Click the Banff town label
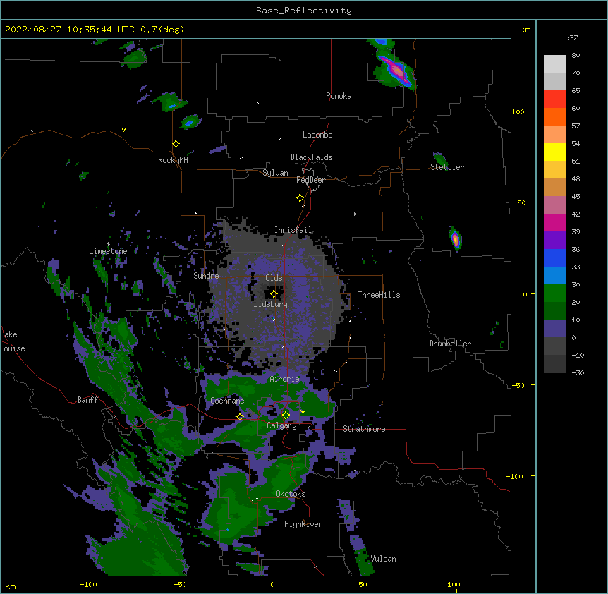 (x=87, y=400)
